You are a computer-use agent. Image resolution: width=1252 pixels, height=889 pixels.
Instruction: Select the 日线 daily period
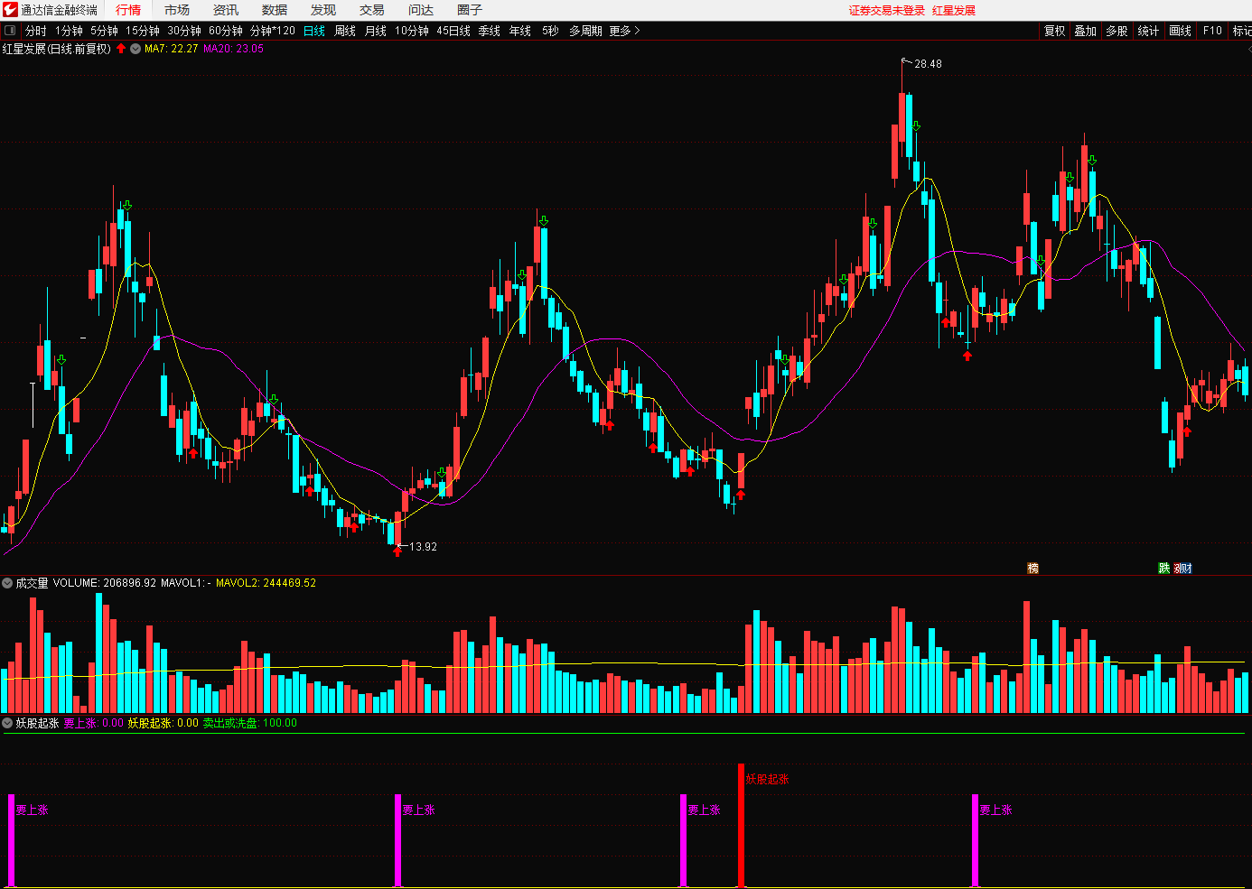click(x=314, y=31)
